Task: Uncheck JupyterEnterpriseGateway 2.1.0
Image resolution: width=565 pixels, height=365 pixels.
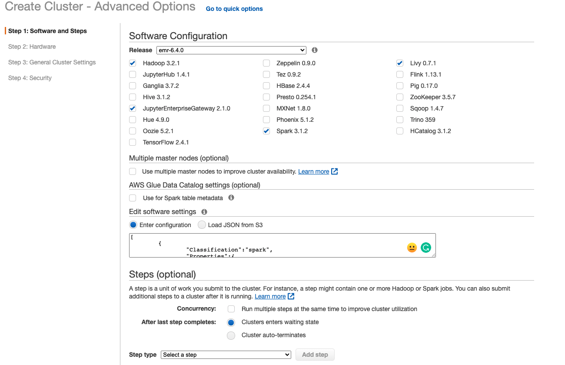Action: click(x=133, y=108)
